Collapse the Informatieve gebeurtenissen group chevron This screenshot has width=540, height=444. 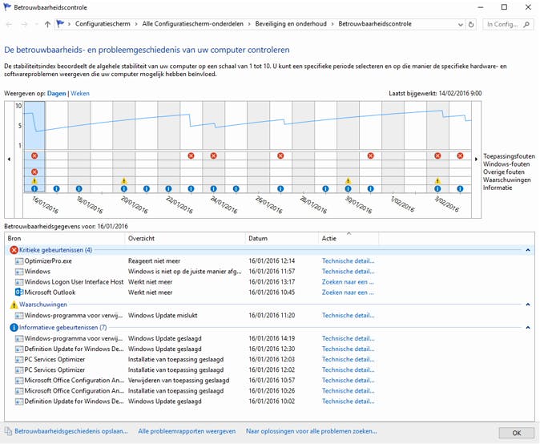click(x=528, y=328)
